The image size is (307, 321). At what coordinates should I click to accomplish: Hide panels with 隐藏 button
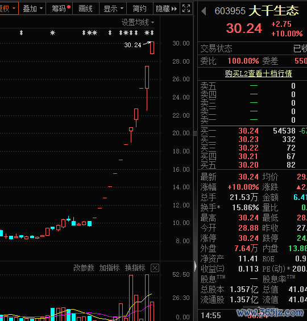(x=167, y=9)
